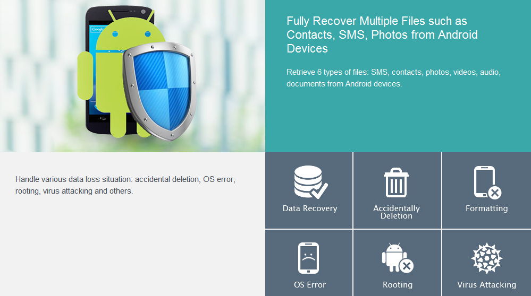Click the Rooting Android robot icon

[398, 258]
